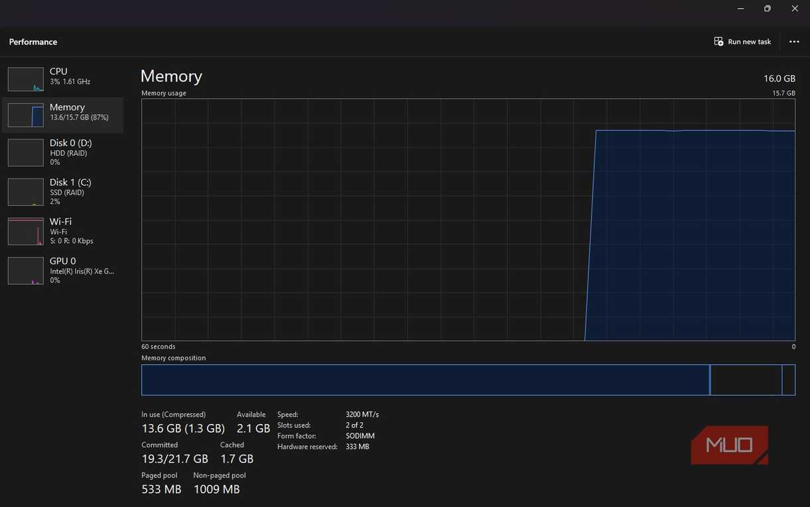
Task: Click the 333 MB hardware reserved value
Action: click(357, 447)
